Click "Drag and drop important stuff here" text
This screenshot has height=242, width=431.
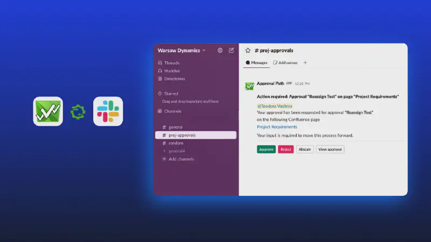(x=190, y=101)
